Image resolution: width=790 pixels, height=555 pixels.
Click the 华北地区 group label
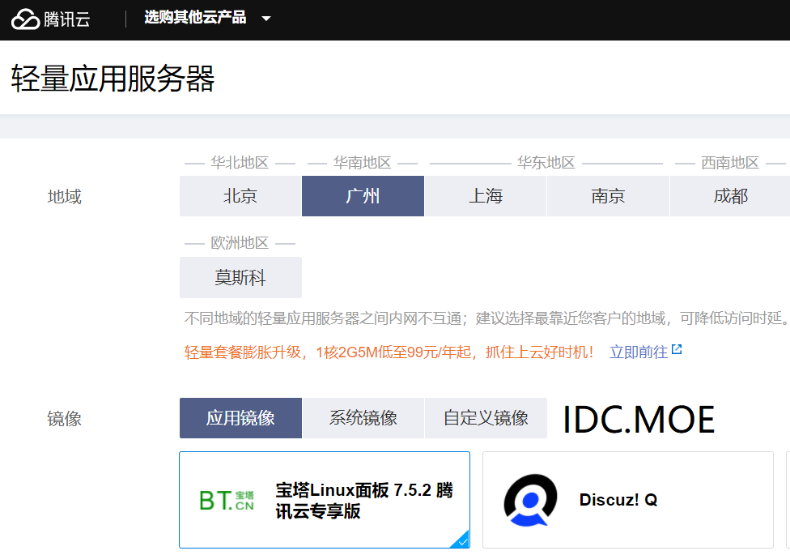point(240,163)
